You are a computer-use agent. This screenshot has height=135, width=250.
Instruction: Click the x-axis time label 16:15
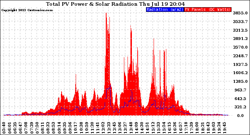(170, 128)
